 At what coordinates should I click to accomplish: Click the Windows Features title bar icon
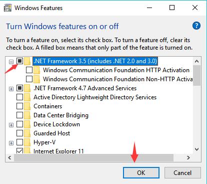pos(7,8)
